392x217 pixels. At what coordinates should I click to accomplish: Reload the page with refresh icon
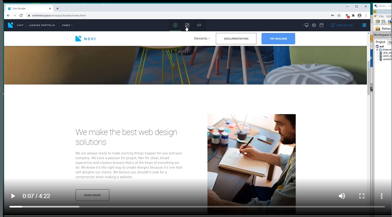coord(21,15)
